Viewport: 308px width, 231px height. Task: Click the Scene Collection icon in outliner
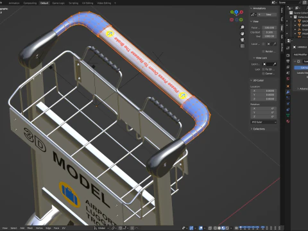coord(291,13)
